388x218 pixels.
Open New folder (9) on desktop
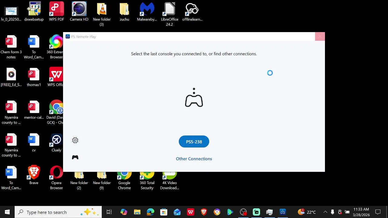[102, 181]
